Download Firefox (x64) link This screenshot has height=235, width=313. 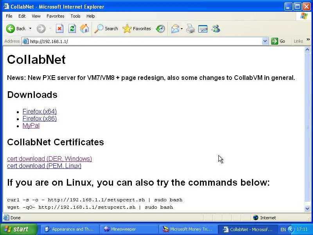40,111
